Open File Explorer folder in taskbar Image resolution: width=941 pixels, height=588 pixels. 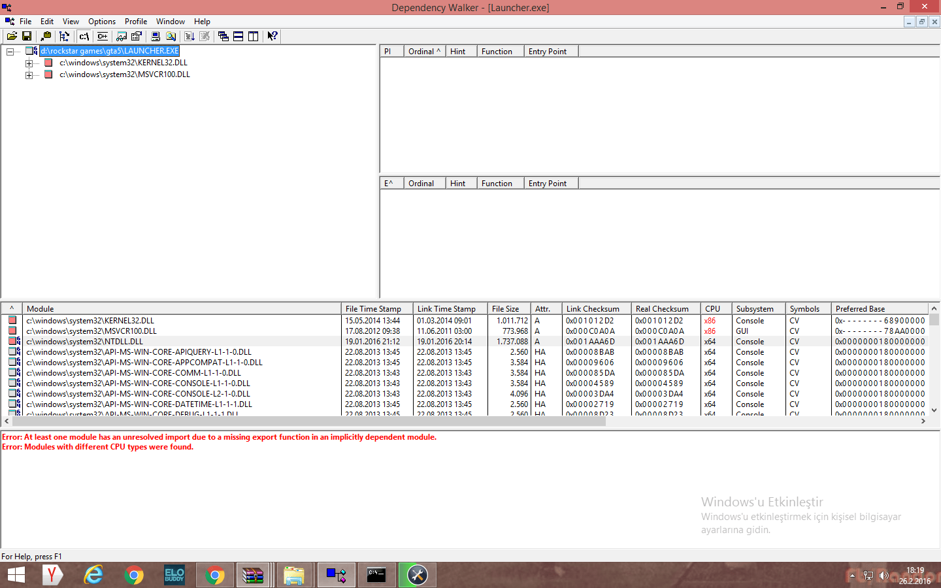[294, 575]
